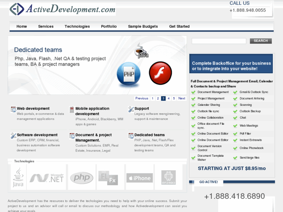Click the Document Archiving feature text
The image size is (283, 212).
(252, 98)
